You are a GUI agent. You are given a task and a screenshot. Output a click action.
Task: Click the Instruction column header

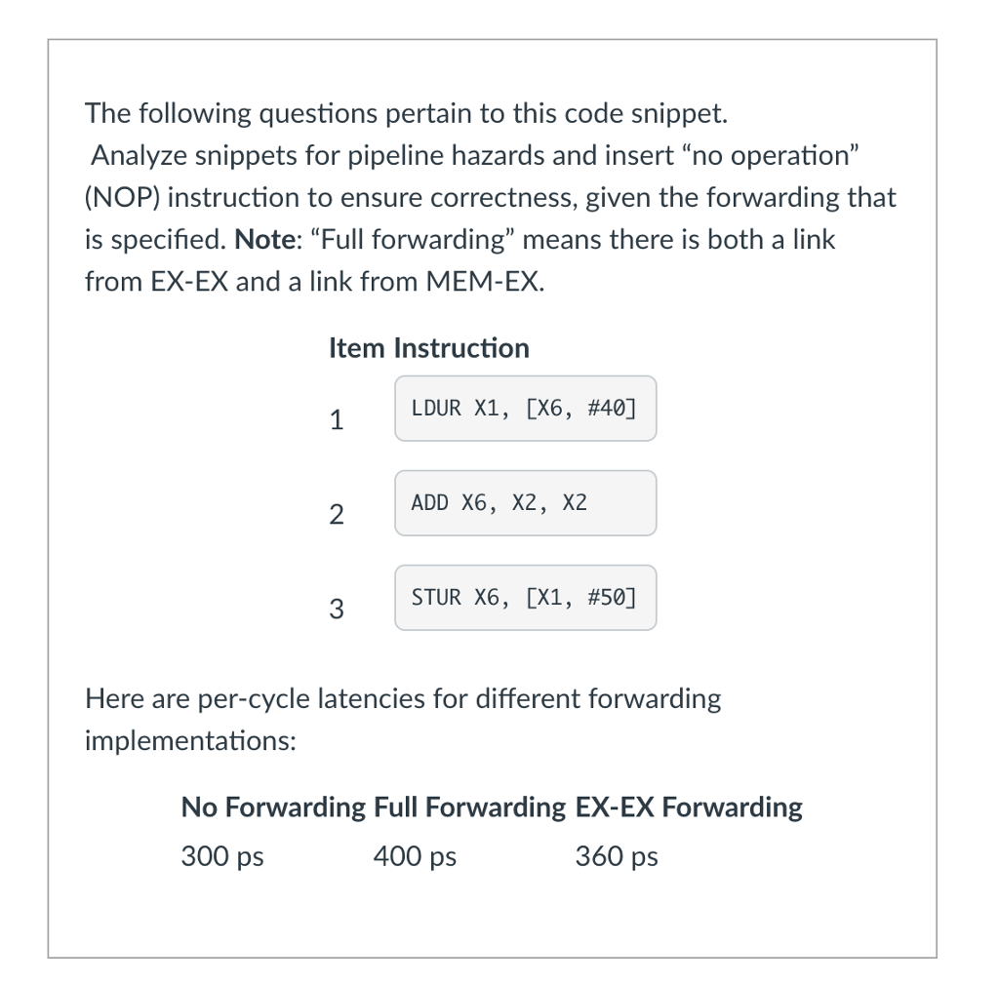(x=461, y=348)
